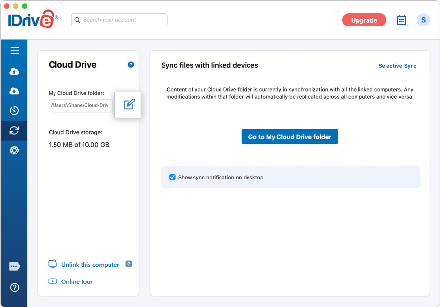Close the IDrive window with the red button

[7, 6]
